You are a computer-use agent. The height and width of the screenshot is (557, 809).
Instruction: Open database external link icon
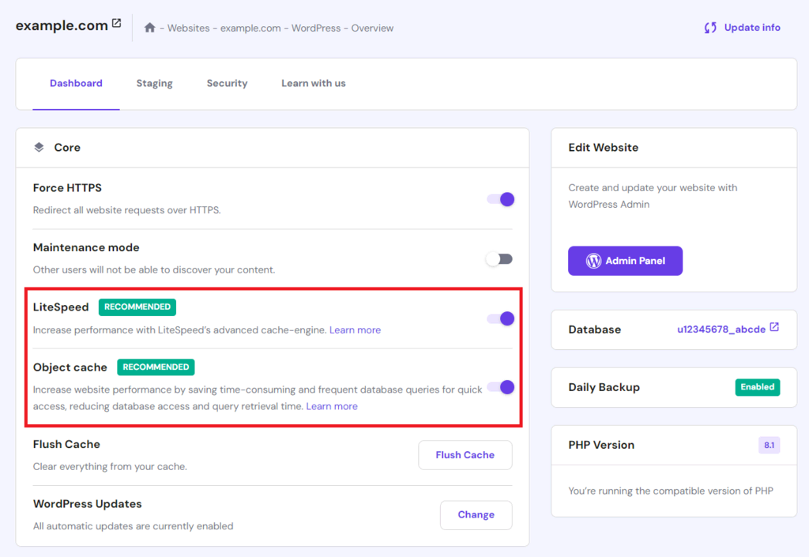click(x=774, y=327)
